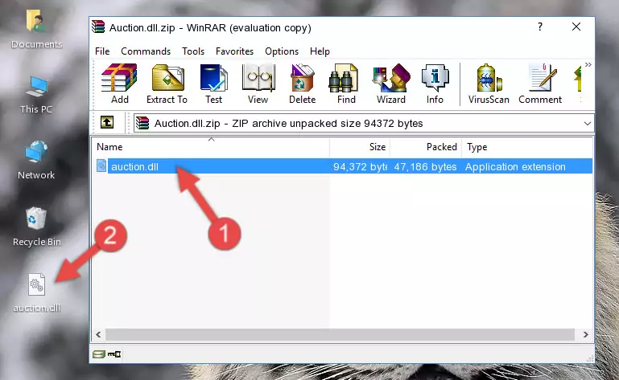
Task: Open the Comment tool
Action: (x=540, y=84)
